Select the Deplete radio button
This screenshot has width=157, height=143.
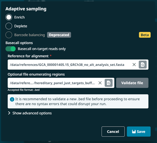pyautogui.click(x=9, y=26)
